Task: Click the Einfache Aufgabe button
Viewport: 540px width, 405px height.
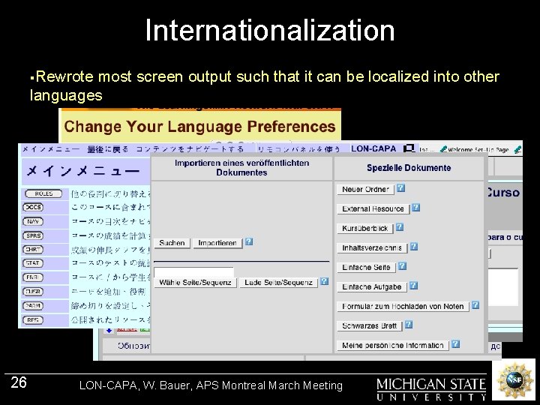Action: pyautogui.click(x=372, y=286)
